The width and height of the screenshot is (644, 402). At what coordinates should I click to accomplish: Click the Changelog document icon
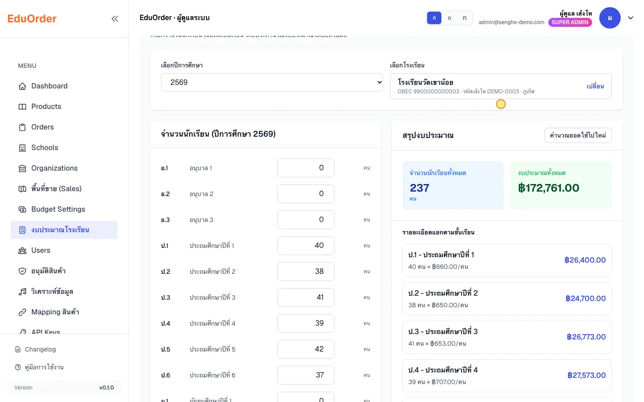[18, 349]
